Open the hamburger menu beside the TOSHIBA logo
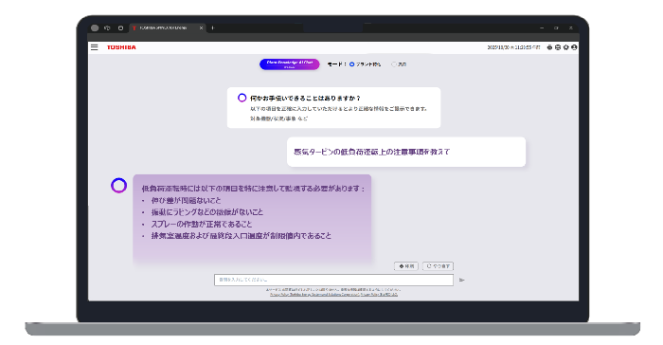Screen dimensions: 663x345 pyautogui.click(x=95, y=47)
